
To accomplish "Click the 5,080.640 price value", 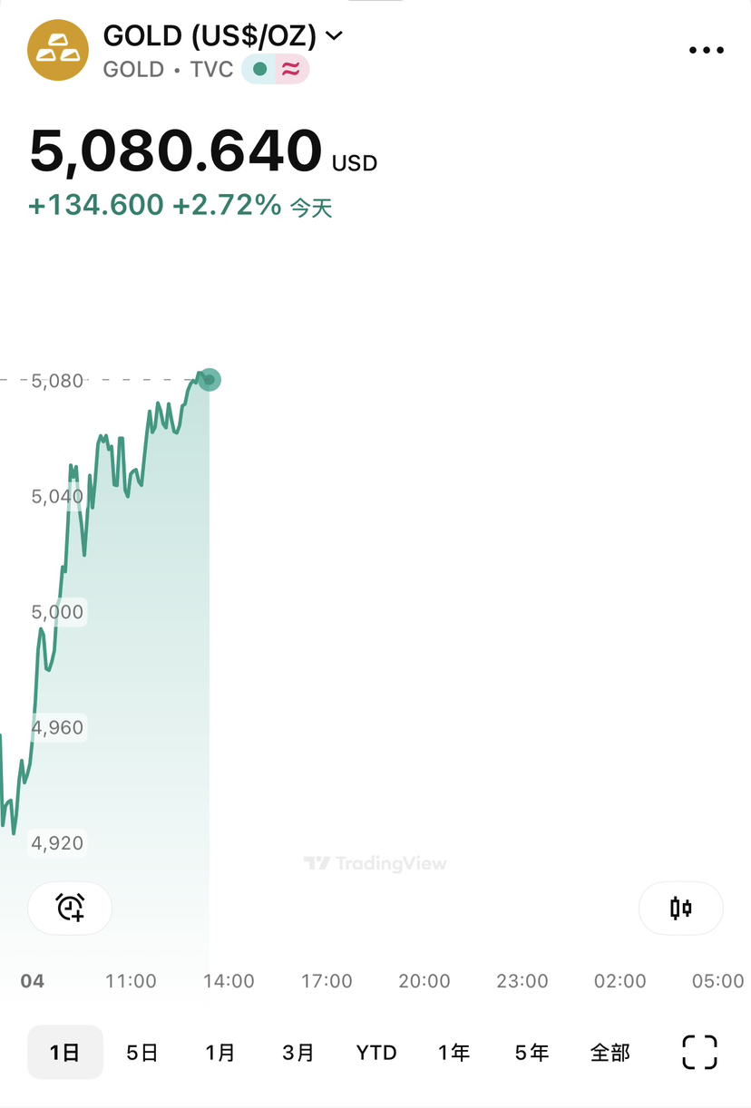I will [176, 151].
